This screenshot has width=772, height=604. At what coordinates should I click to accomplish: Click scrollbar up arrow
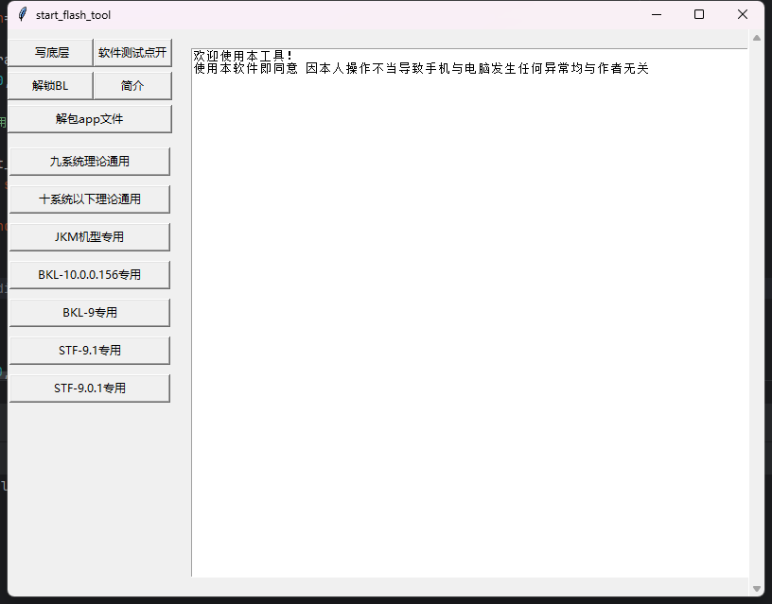tap(757, 38)
